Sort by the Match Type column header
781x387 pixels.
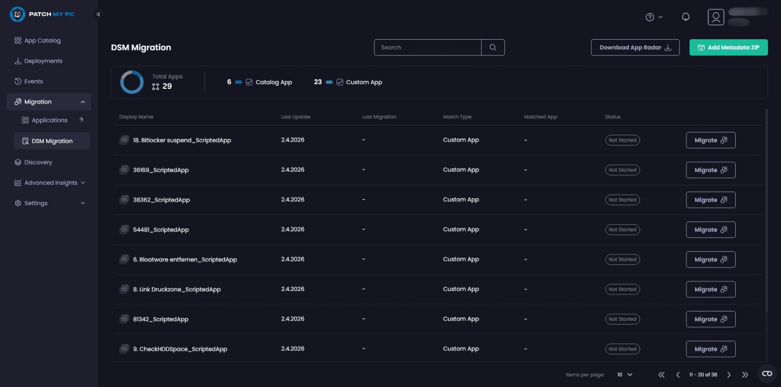[457, 117]
